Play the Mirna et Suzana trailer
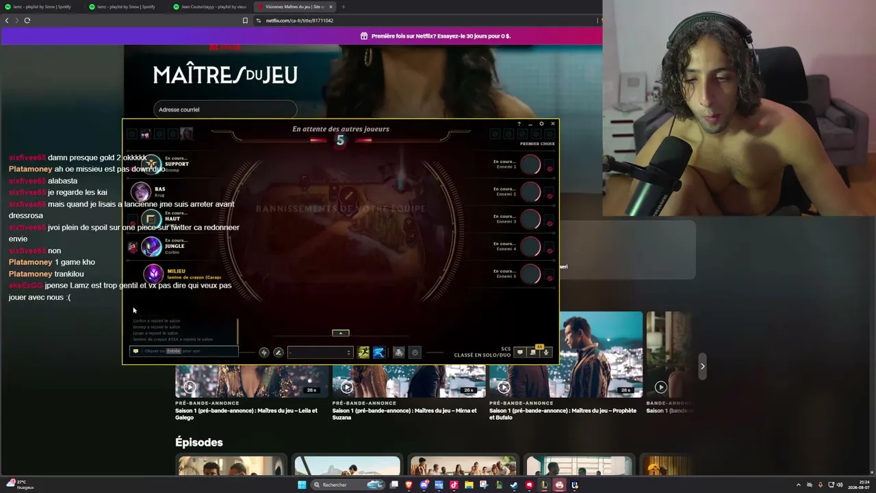Screen dimensions: 876x493 pyautogui.click(x=347, y=387)
